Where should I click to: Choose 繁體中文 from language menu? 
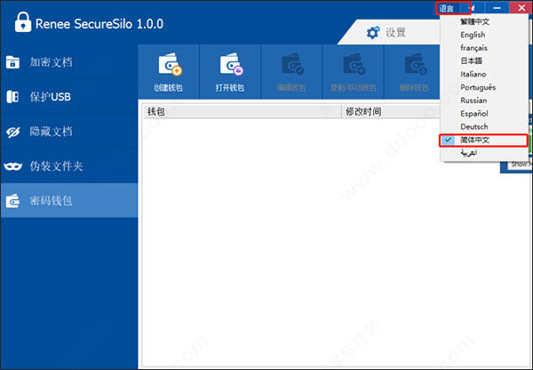484,21
